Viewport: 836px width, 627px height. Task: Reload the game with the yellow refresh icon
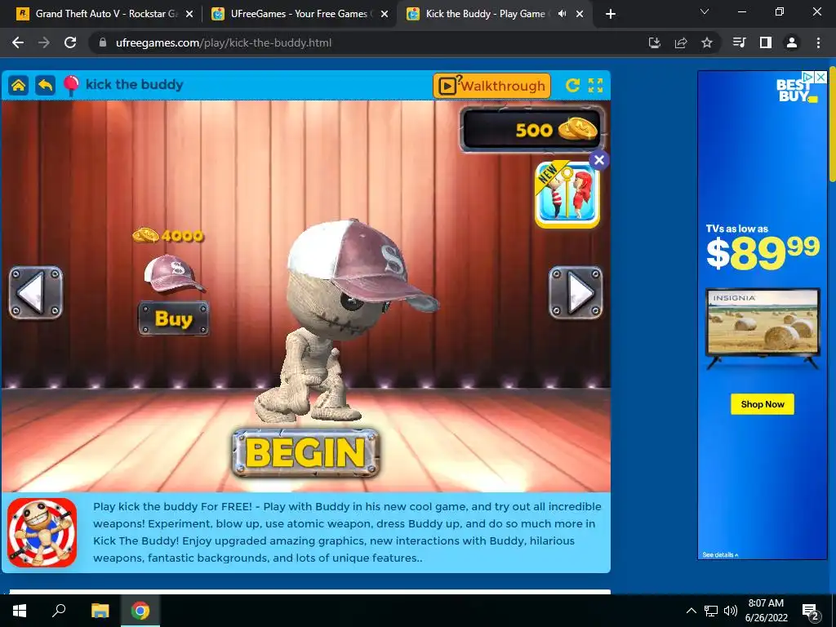tap(572, 85)
